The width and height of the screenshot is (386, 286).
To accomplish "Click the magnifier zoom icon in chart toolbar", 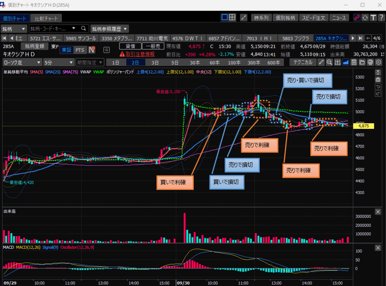I will (x=329, y=63).
